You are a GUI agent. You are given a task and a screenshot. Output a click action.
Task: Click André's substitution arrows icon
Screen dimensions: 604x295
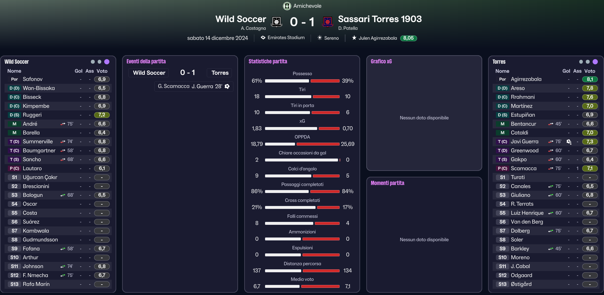click(63, 124)
